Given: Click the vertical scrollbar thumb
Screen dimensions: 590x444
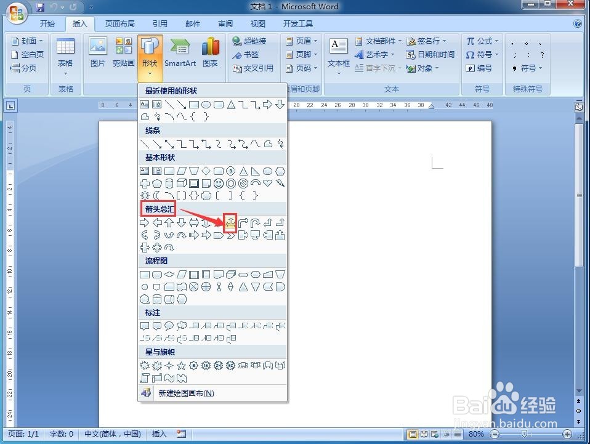Looking at the screenshot, I should click(579, 195).
